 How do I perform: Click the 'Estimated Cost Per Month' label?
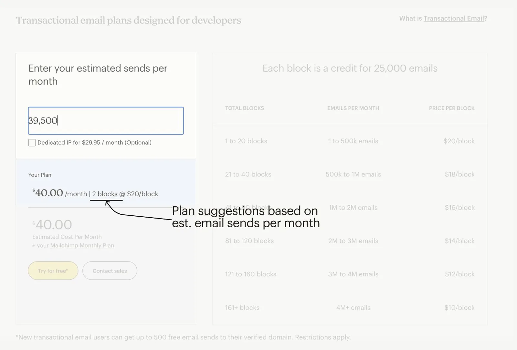pyautogui.click(x=67, y=237)
